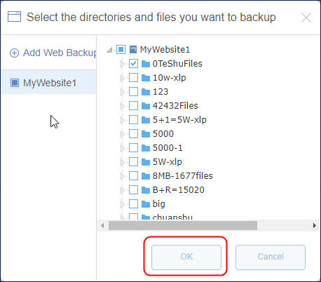
Task: Click the plus icon beside Add Web Backup
Action: coord(14,53)
